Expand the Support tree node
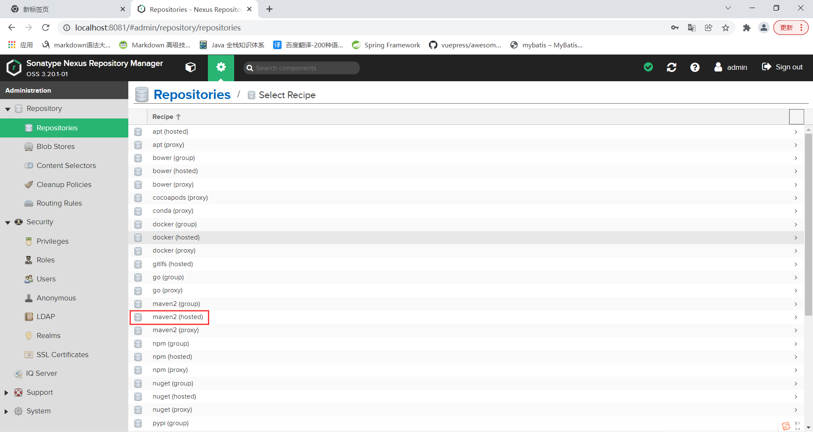This screenshot has width=813, height=432. pos(6,393)
